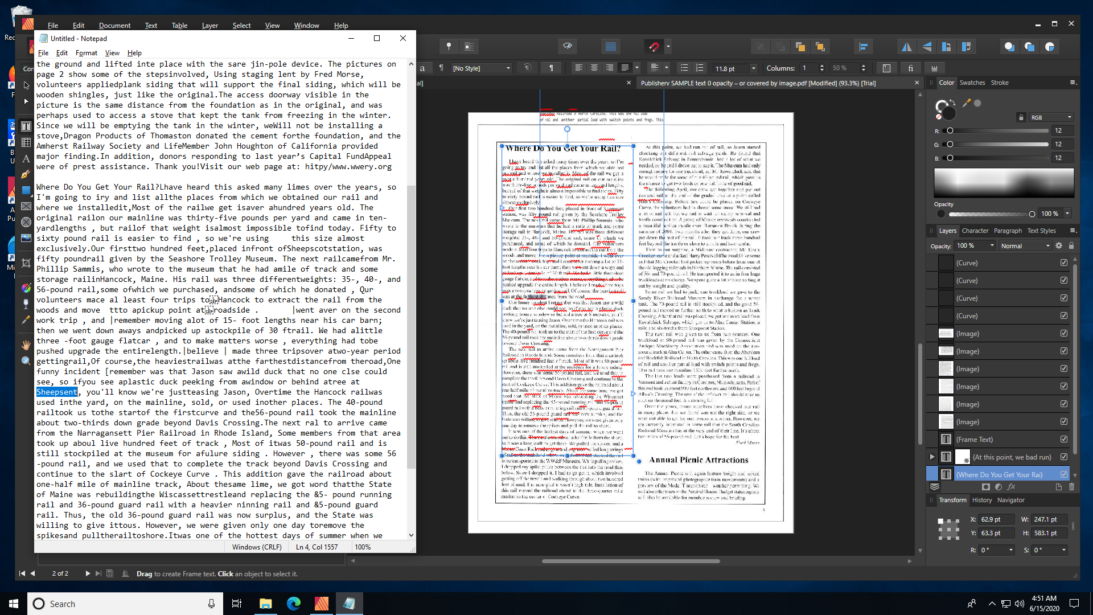Toggle the color panel lock icon
This screenshot has width=1093, height=615.
pyautogui.click(x=1021, y=117)
